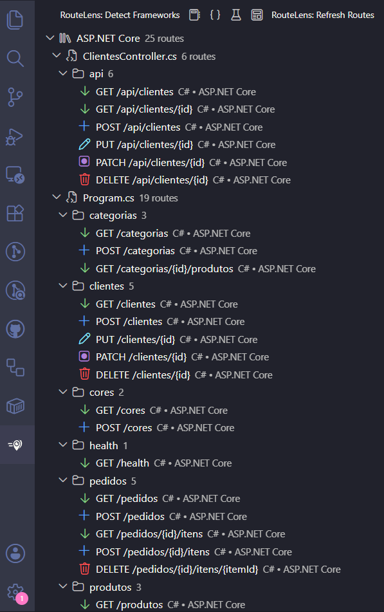Click RouteLens: Detect Frameworks
This screenshot has height=612, width=384.
pyautogui.click(x=120, y=15)
